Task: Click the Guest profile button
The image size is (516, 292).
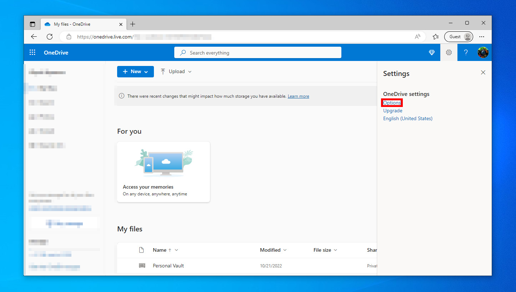Action: [x=459, y=37]
